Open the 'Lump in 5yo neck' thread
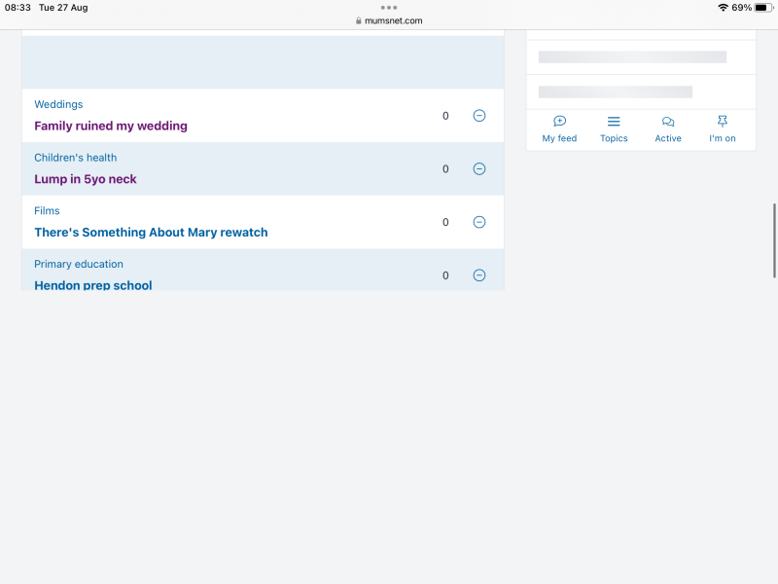778x584 pixels. (86, 179)
